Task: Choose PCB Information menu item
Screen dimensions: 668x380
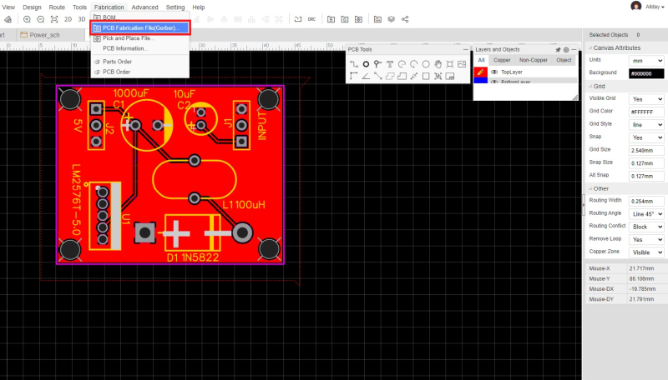Action: click(x=140, y=48)
